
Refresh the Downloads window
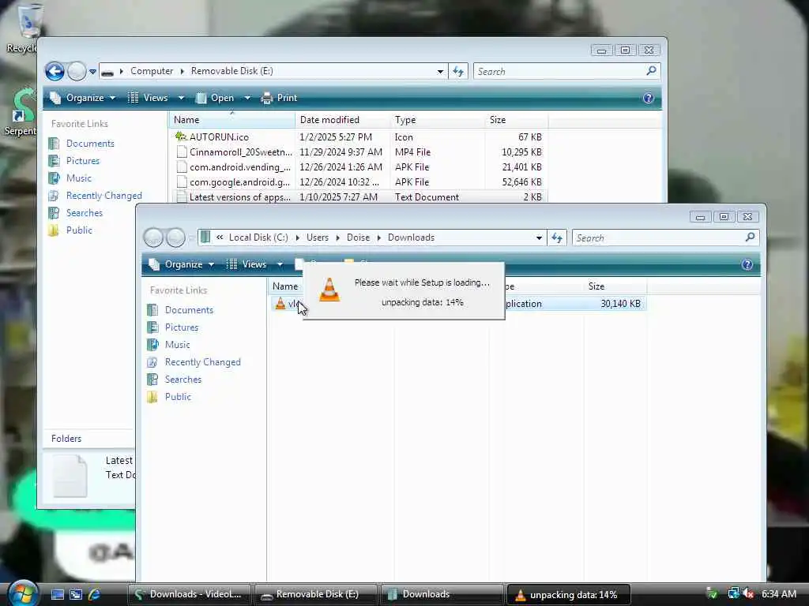tap(557, 238)
